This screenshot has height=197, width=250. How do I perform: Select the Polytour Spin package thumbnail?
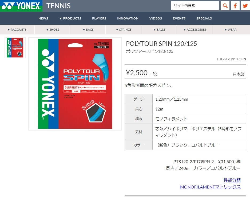15,48
